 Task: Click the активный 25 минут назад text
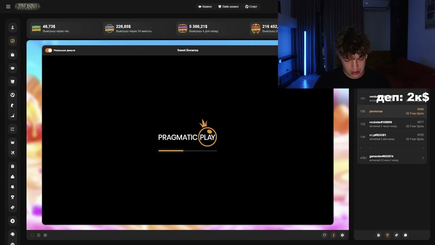click(x=384, y=160)
